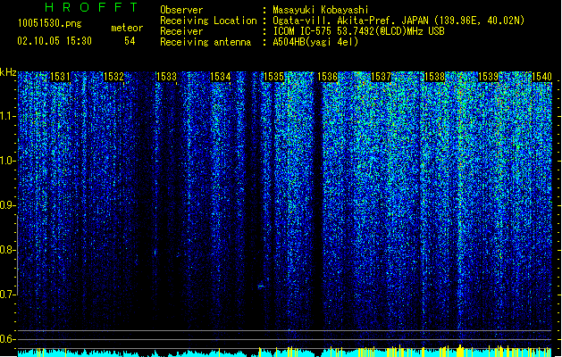Click the Observer field label
The height and width of the screenshot is (357, 562).
click(x=181, y=10)
